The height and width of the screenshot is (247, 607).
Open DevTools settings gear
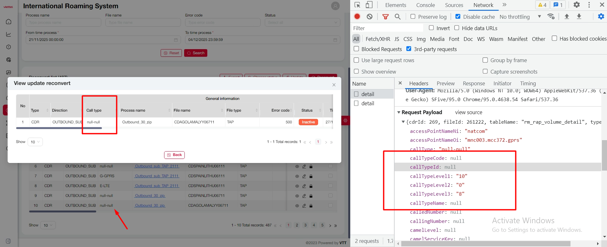(x=577, y=5)
